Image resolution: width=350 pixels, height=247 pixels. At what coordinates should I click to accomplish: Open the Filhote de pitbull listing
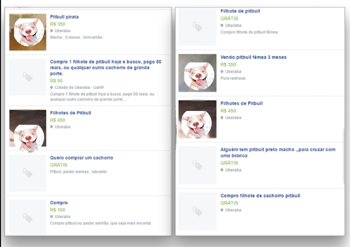[x=240, y=11]
